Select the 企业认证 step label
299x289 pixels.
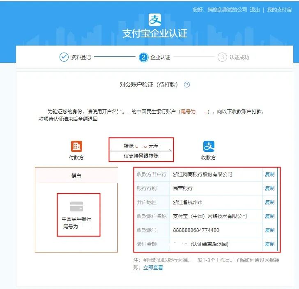[160, 57]
